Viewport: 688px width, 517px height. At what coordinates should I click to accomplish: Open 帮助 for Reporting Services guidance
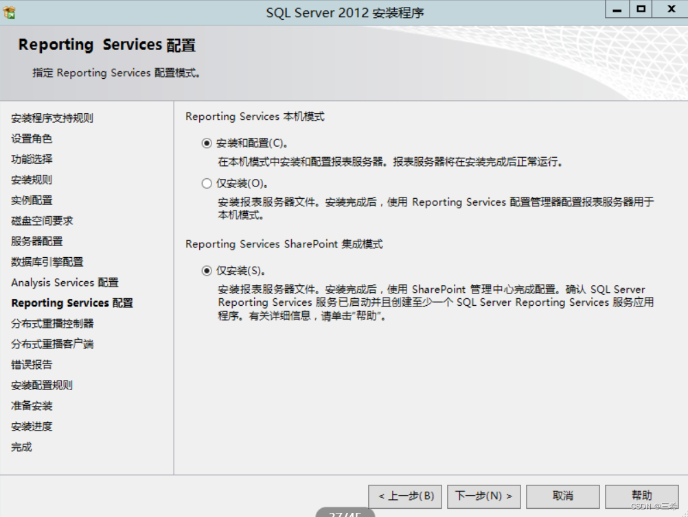(x=641, y=495)
